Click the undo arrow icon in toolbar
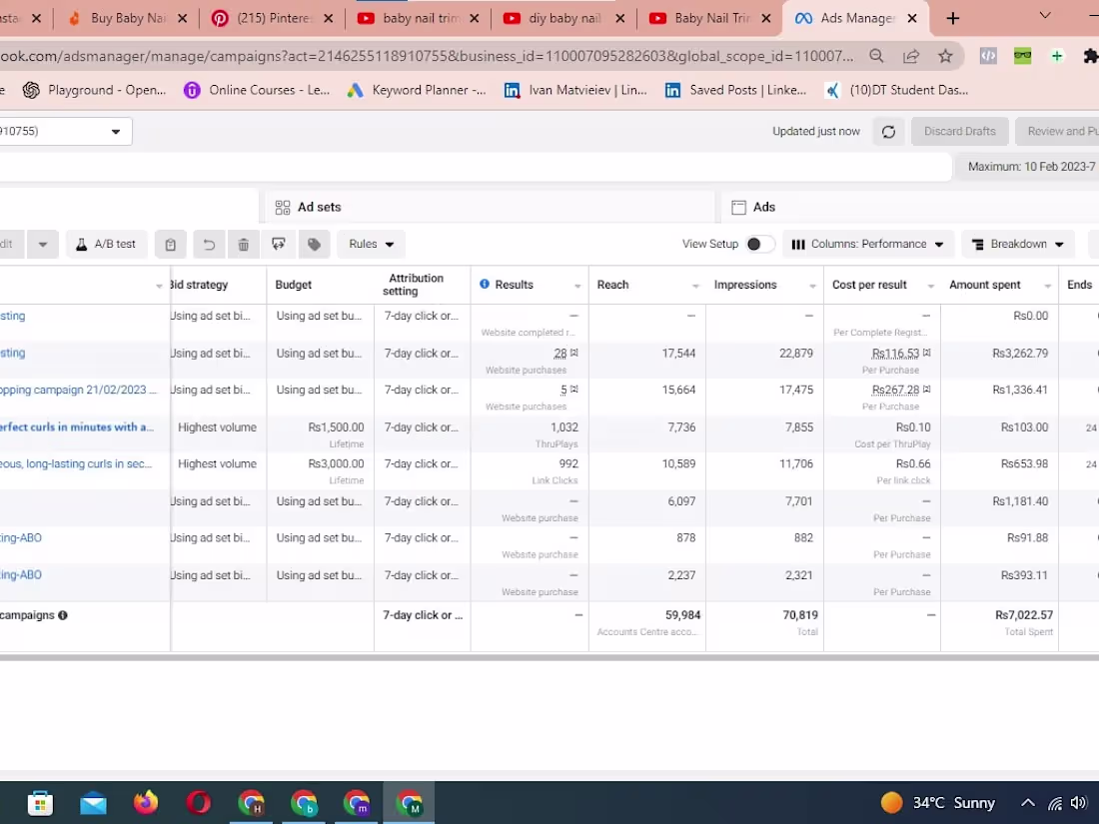The width and height of the screenshot is (1099, 824). point(208,245)
